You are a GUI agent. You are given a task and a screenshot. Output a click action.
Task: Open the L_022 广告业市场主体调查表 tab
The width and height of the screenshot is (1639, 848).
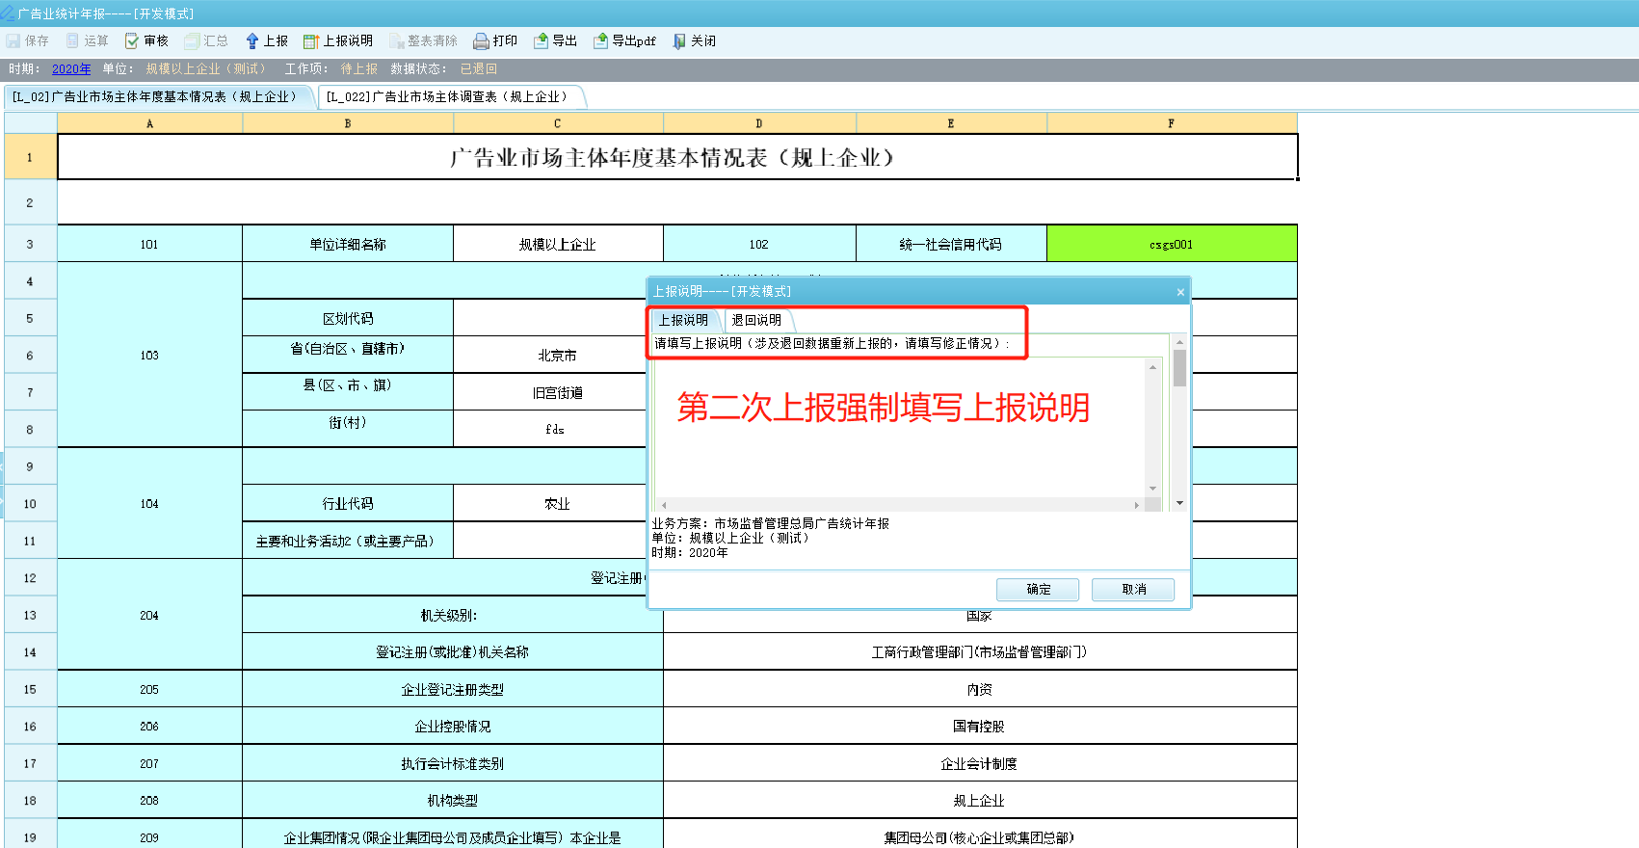[x=447, y=97]
